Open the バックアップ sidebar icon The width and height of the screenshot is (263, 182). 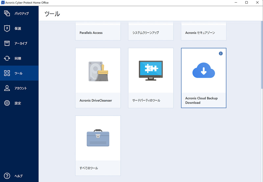pyautogui.click(x=7, y=13)
